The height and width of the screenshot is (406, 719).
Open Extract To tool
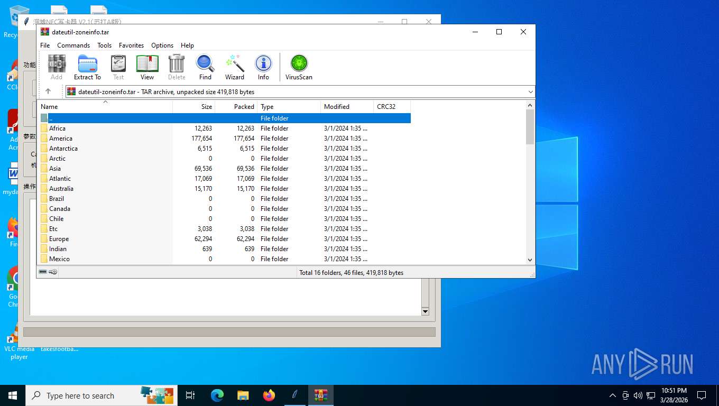pos(87,67)
